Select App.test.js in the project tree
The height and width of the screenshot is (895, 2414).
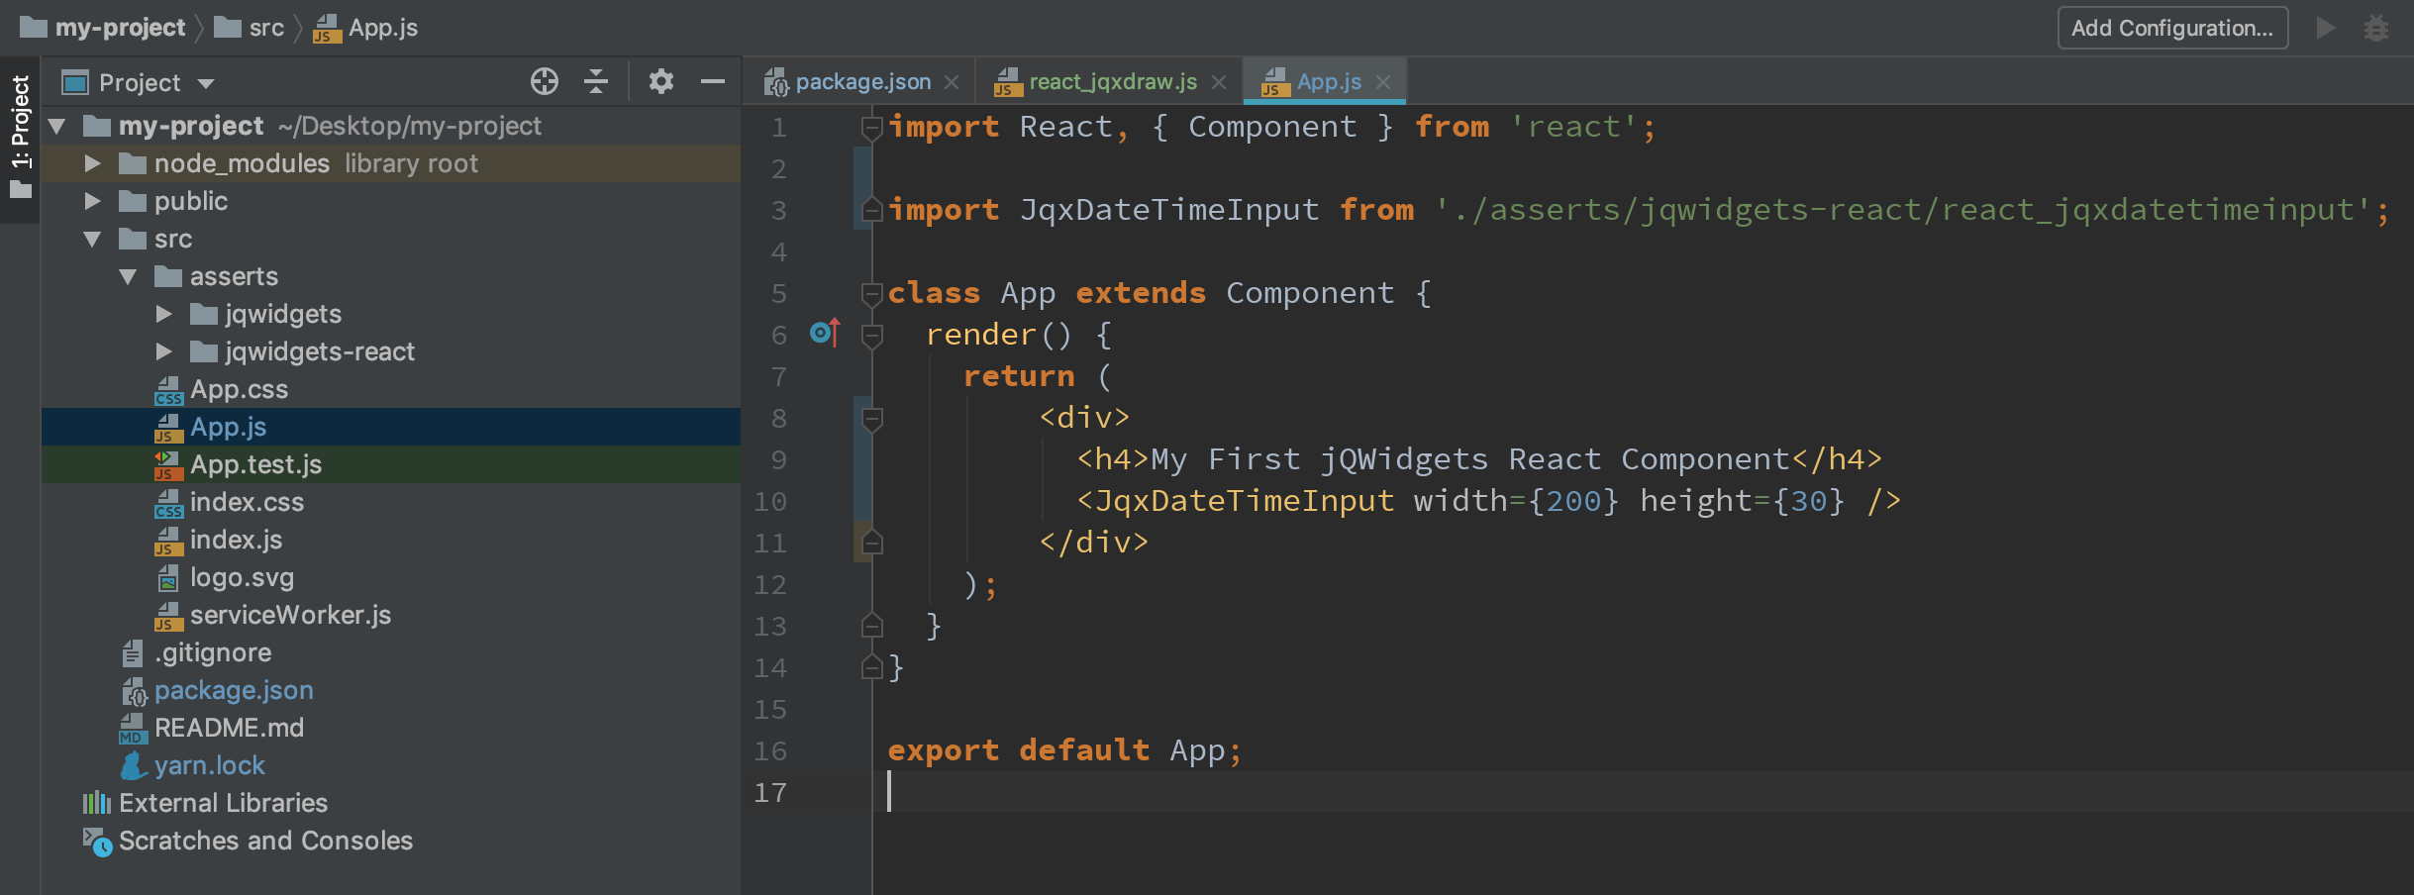tap(257, 463)
